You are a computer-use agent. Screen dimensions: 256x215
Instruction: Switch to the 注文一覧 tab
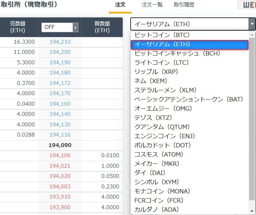(x=152, y=5)
